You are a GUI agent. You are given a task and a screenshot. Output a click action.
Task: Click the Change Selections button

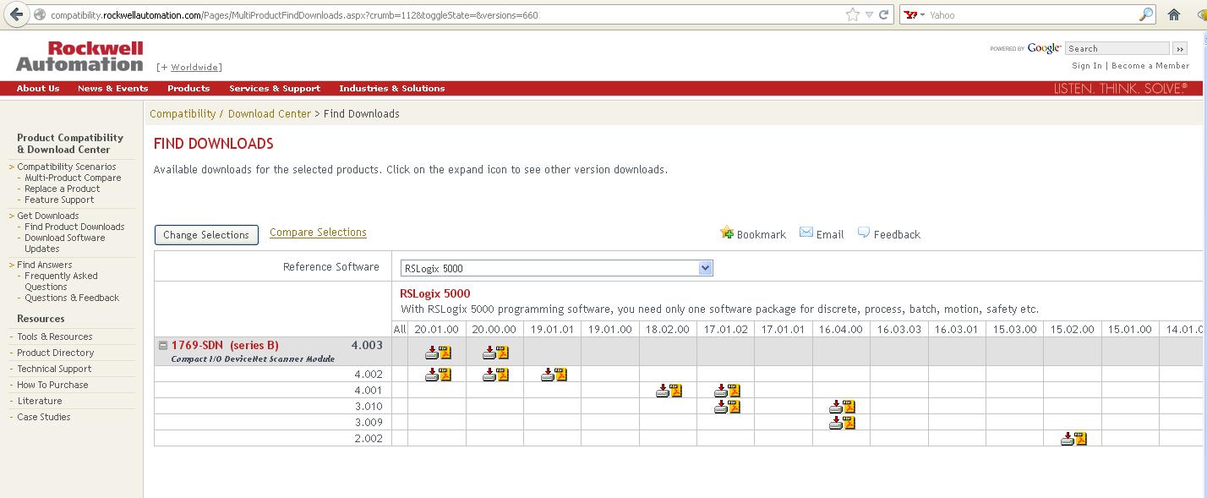tap(206, 235)
